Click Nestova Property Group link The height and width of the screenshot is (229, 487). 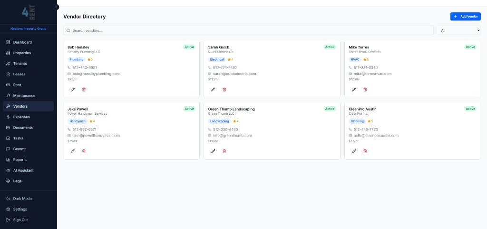[28, 29]
